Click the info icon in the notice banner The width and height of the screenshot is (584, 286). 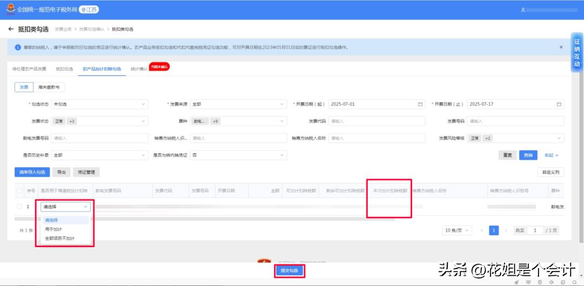click(18, 47)
